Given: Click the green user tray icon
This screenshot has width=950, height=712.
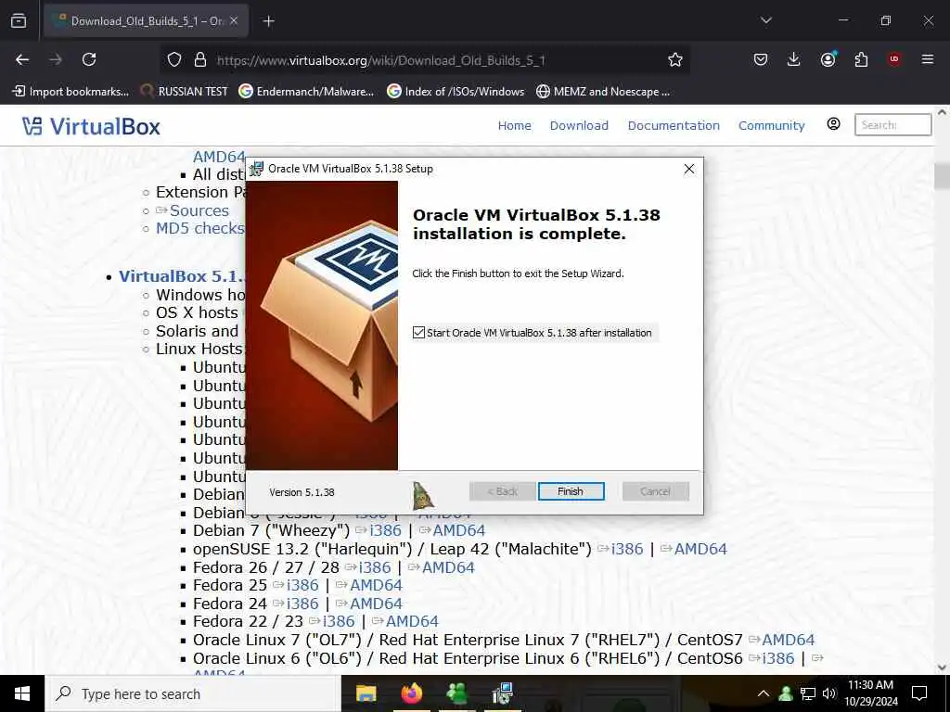Looking at the screenshot, I should tap(786, 693).
